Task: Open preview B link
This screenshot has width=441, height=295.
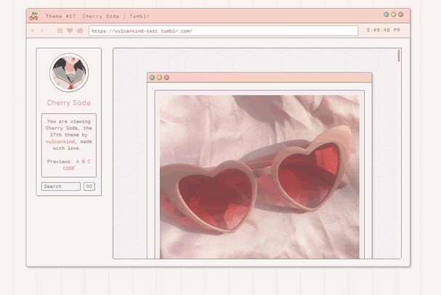Action: coord(84,162)
